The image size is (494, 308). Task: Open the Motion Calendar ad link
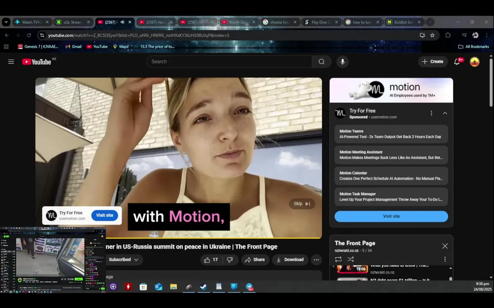pos(391,176)
